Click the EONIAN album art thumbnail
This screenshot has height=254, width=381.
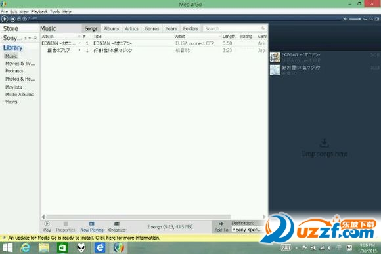[275, 57]
